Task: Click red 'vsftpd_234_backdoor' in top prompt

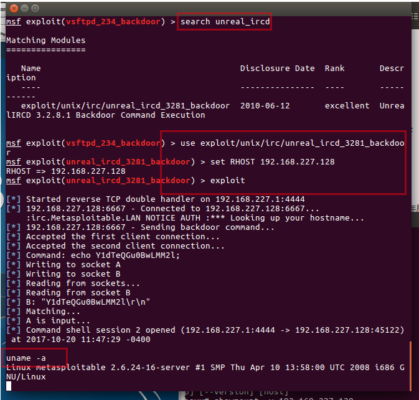Action: tap(113, 22)
